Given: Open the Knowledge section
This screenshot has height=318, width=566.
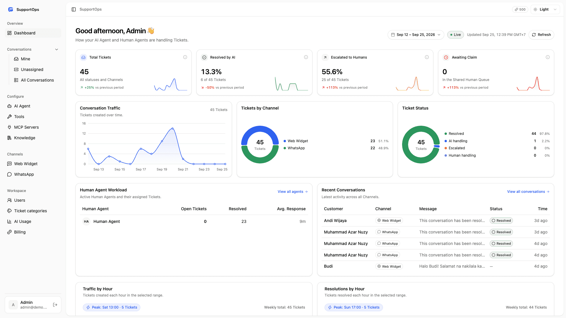Looking at the screenshot, I should point(33,138).
